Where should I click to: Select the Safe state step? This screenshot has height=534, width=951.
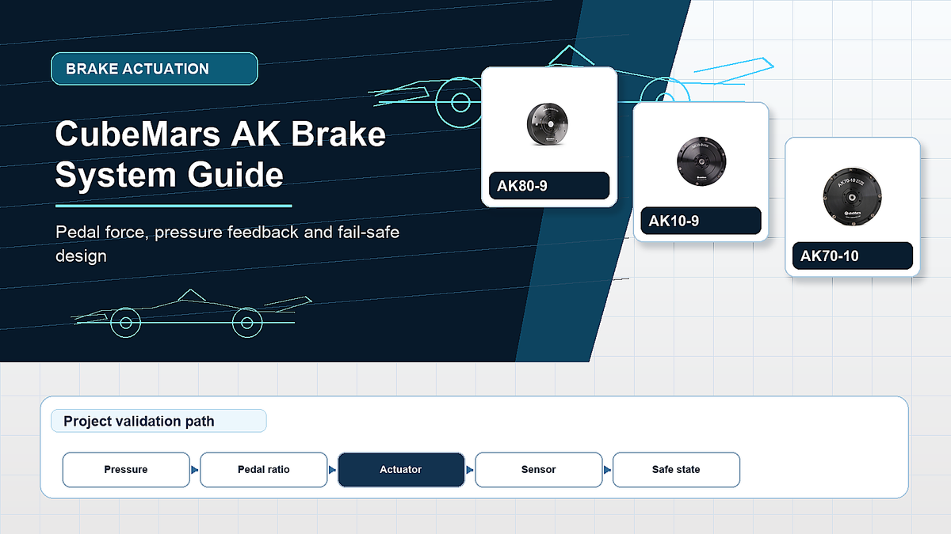[x=676, y=469]
